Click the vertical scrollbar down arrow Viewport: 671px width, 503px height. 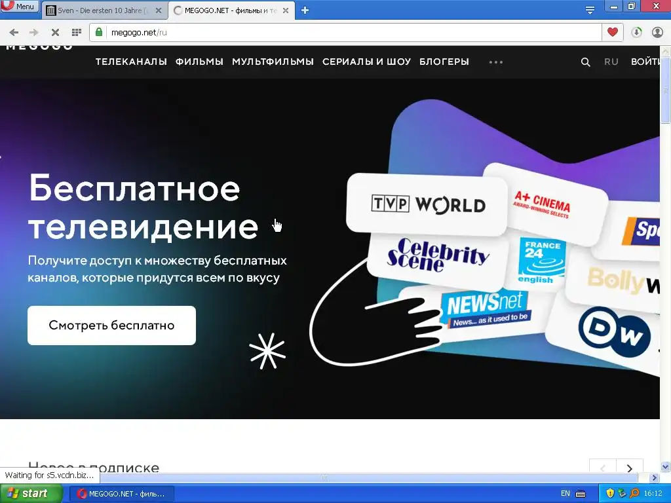(x=666, y=467)
